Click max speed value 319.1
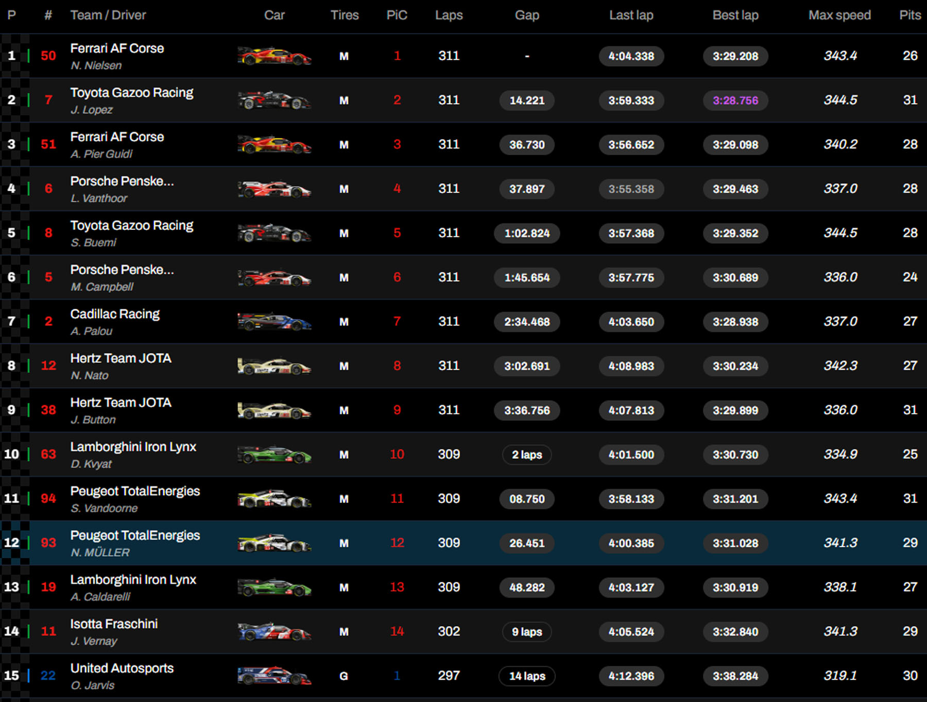Viewport: 927px width, 702px height. coord(840,676)
